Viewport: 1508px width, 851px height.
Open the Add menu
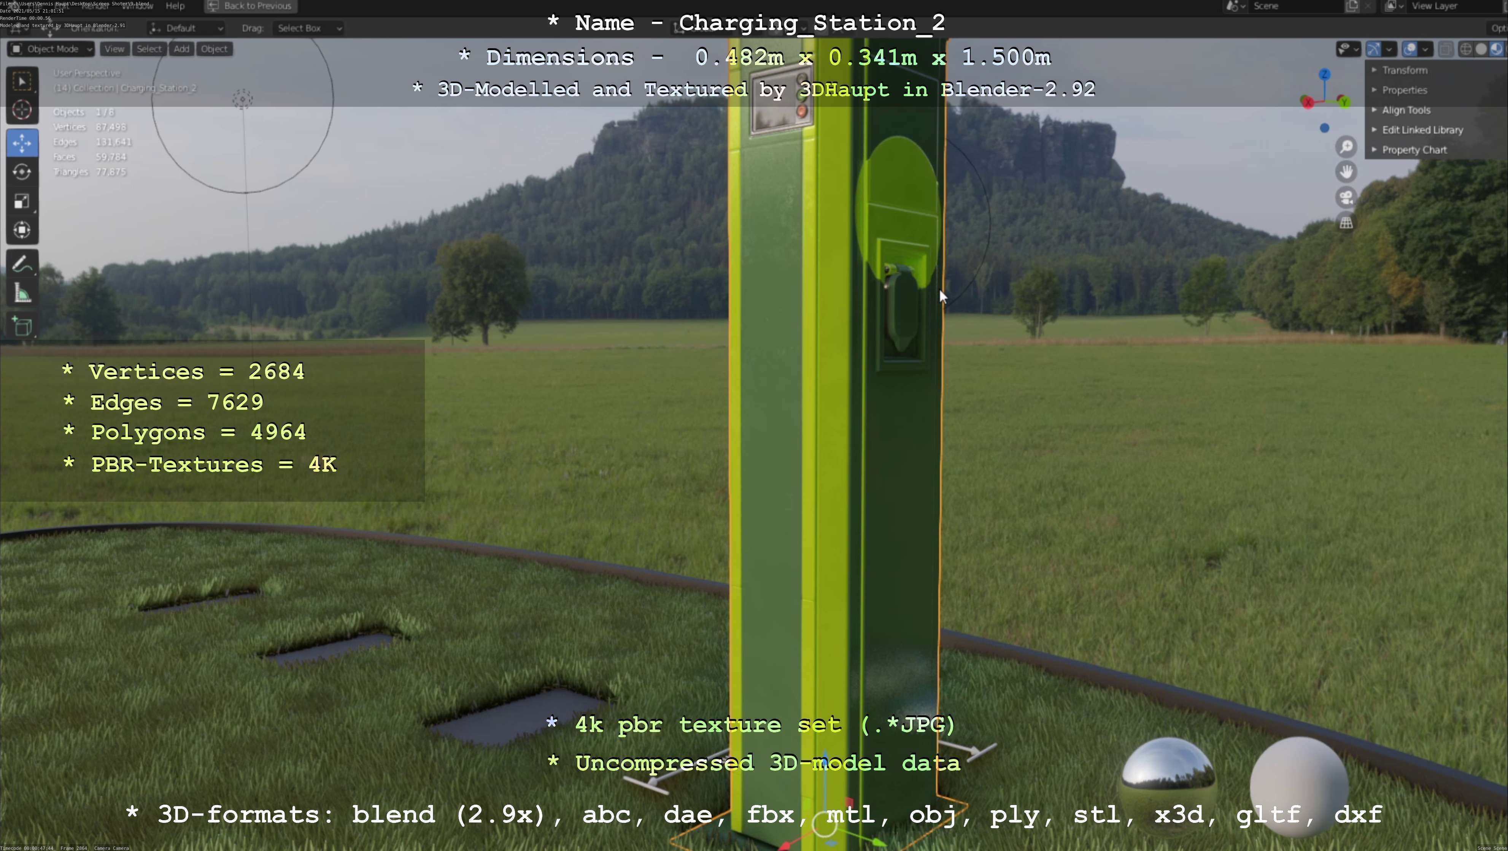(181, 49)
